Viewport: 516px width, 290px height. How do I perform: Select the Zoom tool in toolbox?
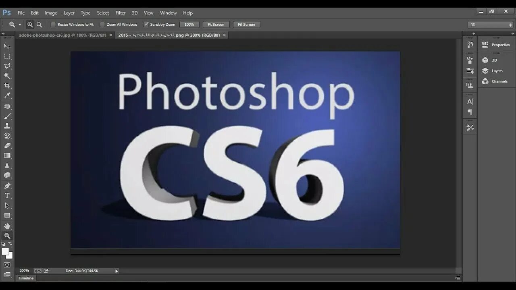7,236
